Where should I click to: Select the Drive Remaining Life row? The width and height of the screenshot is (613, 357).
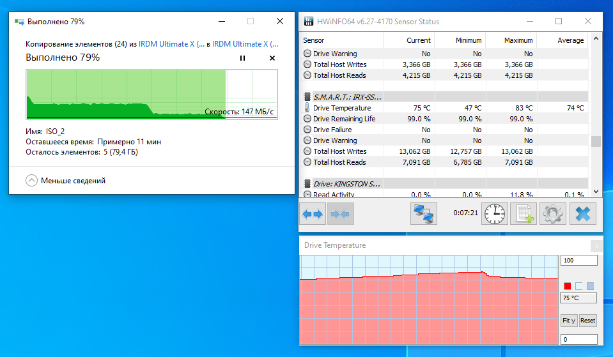coord(444,119)
